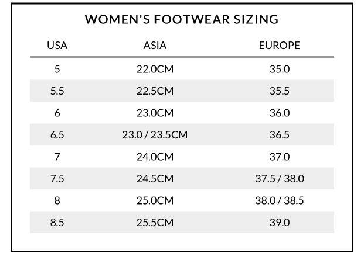Image resolution: width=364 pixels, height=253 pixels.
Task: Select Europe size 37.5 / 38.0 cell
Action: coord(280,178)
